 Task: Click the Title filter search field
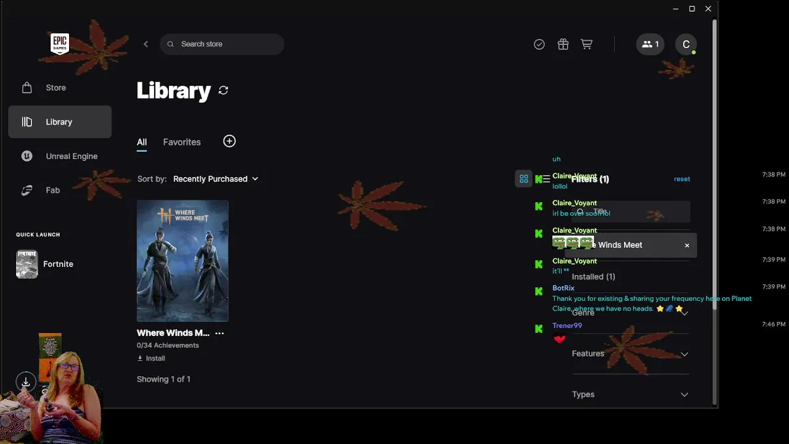[631, 212]
